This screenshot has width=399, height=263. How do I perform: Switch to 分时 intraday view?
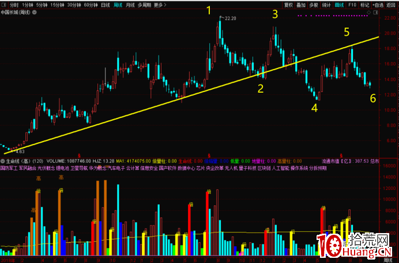14,5
